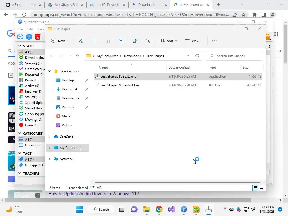
Task: Click the Search Just Shapes input field
Action: coord(234,56)
